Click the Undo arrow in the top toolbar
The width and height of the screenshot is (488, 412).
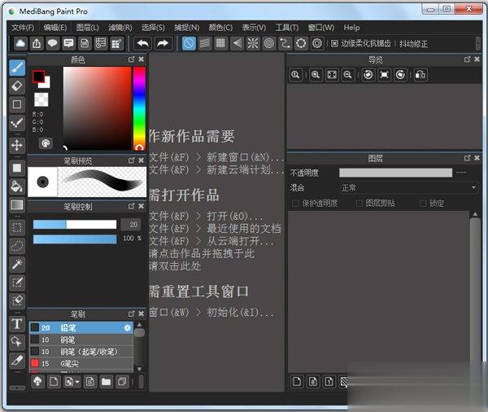coord(143,43)
